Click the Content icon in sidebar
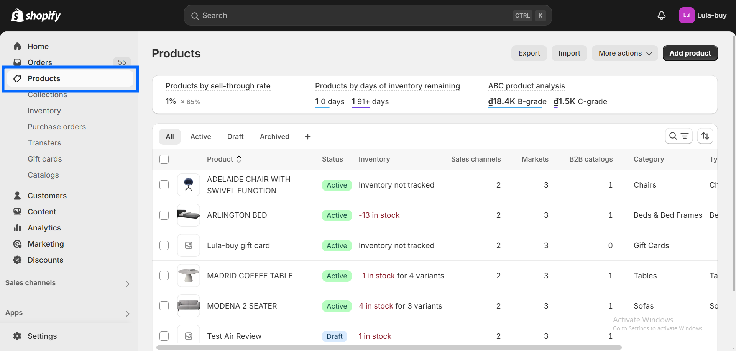 (x=17, y=212)
